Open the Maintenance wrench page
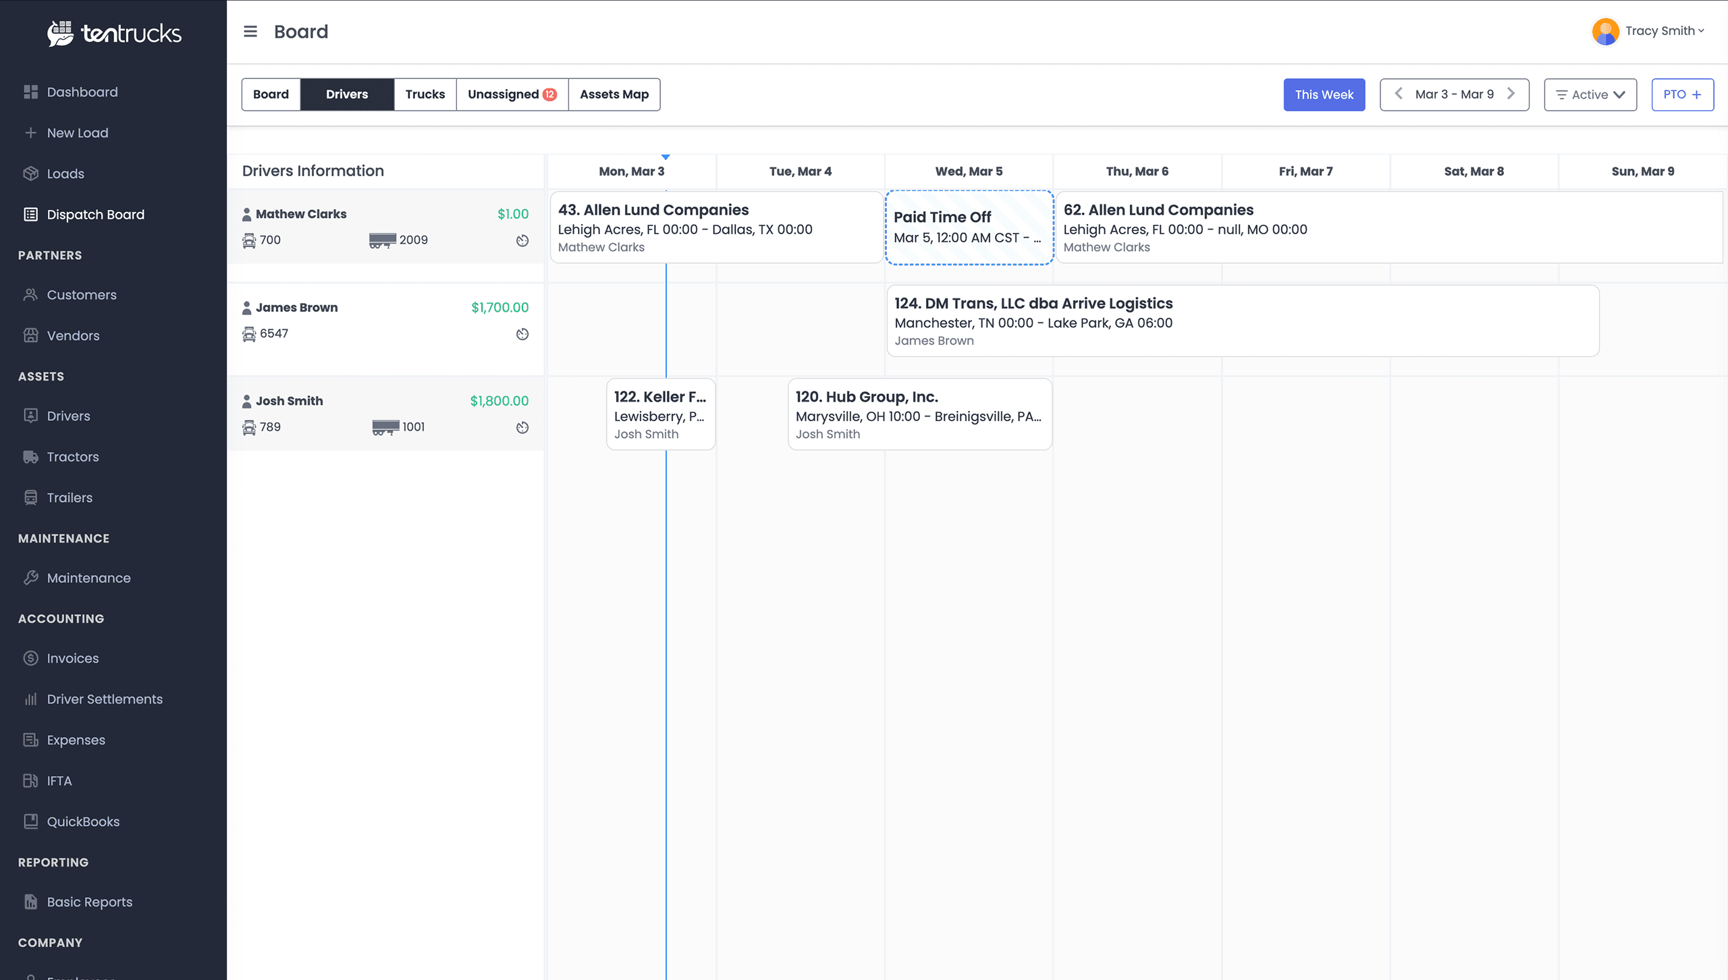The height and width of the screenshot is (980, 1728). (x=88, y=578)
